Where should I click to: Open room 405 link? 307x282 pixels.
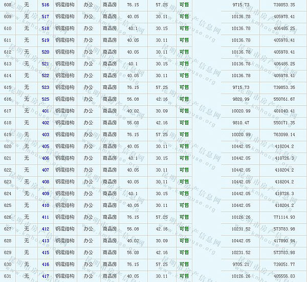click(x=46, y=146)
